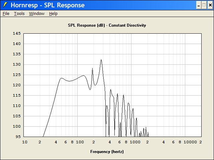Minimize the Hornresp window

(x=199, y=5)
